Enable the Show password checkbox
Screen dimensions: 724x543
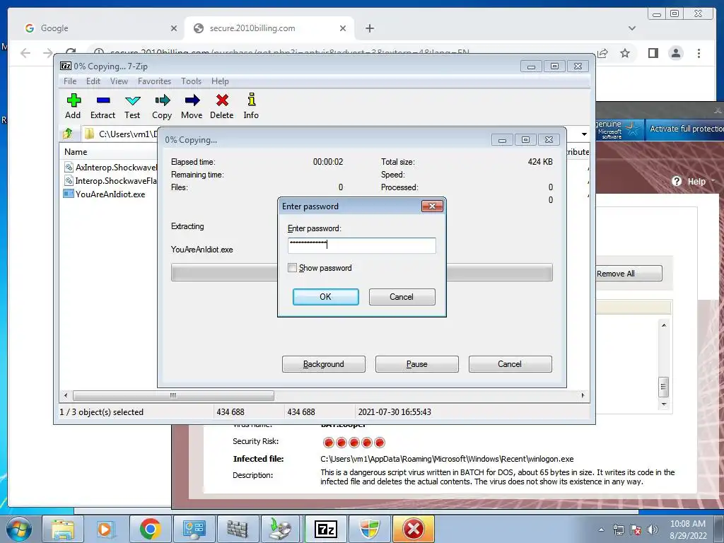point(292,268)
